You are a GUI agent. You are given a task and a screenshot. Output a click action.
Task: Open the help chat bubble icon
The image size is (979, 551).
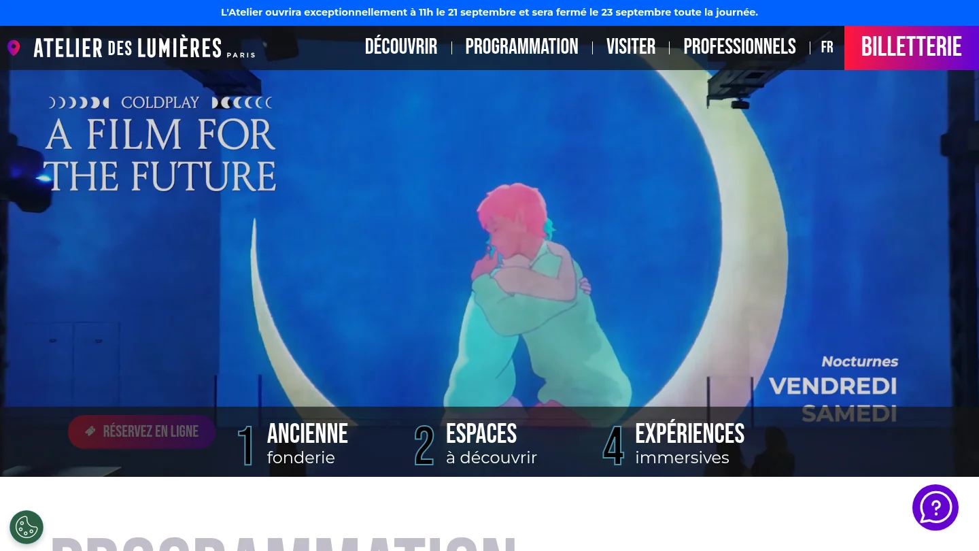pos(935,507)
